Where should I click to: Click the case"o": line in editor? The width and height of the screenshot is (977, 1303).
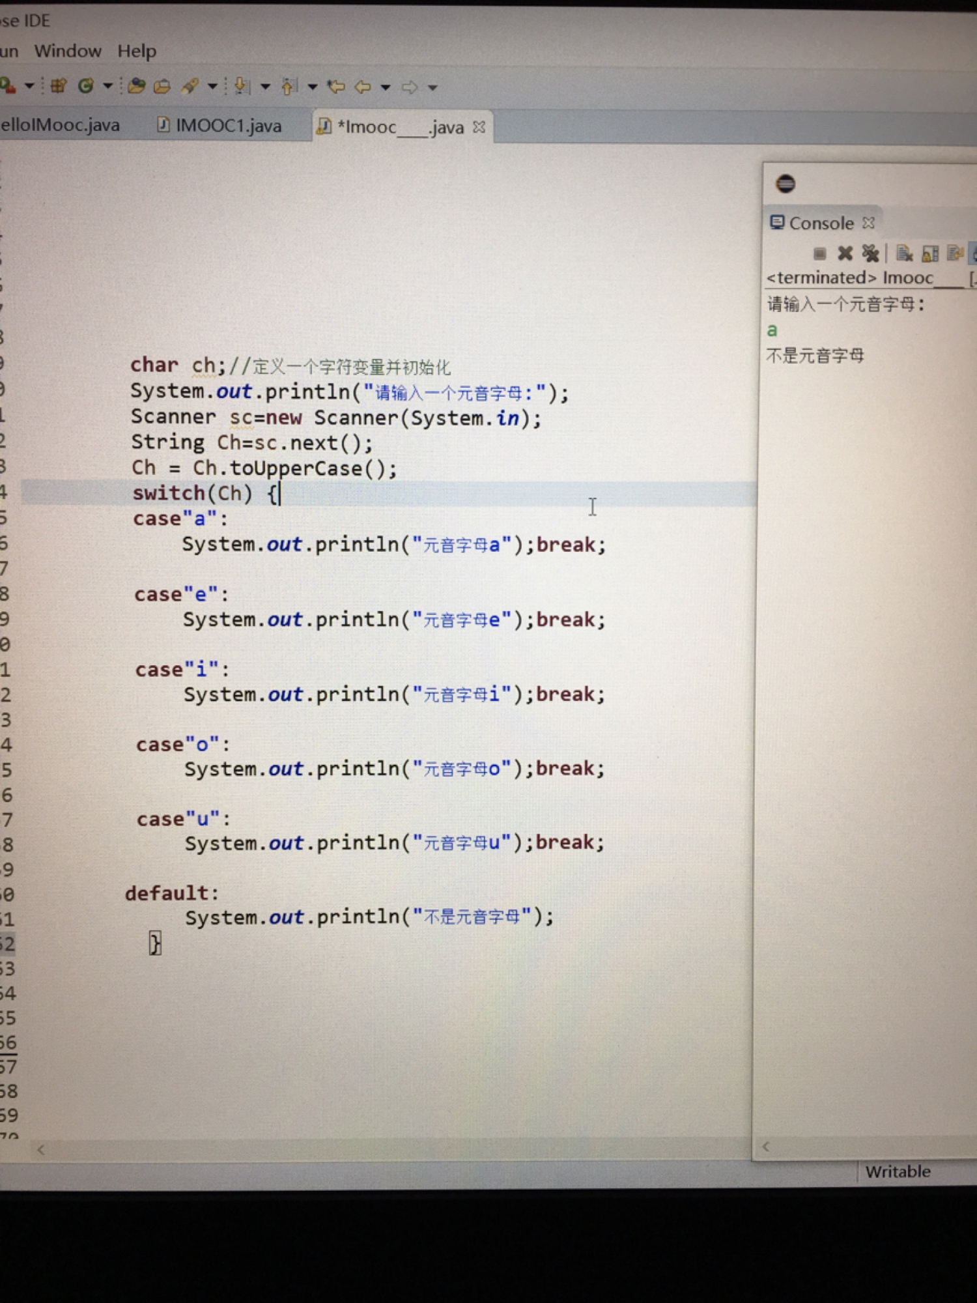[183, 745]
